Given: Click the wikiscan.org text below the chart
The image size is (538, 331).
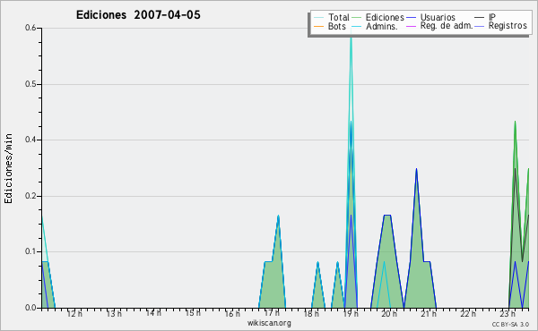Looking at the screenshot, I should click(x=269, y=323).
